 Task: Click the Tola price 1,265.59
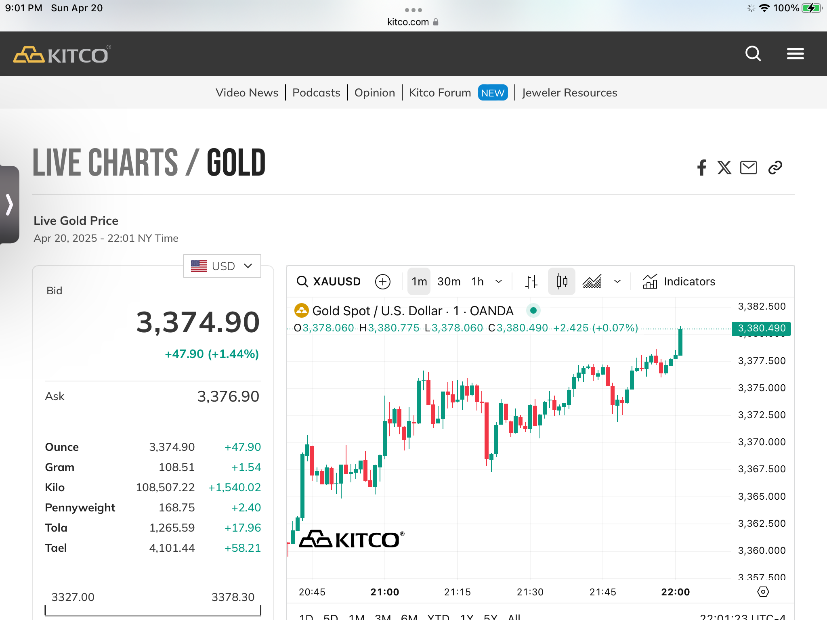(x=172, y=528)
